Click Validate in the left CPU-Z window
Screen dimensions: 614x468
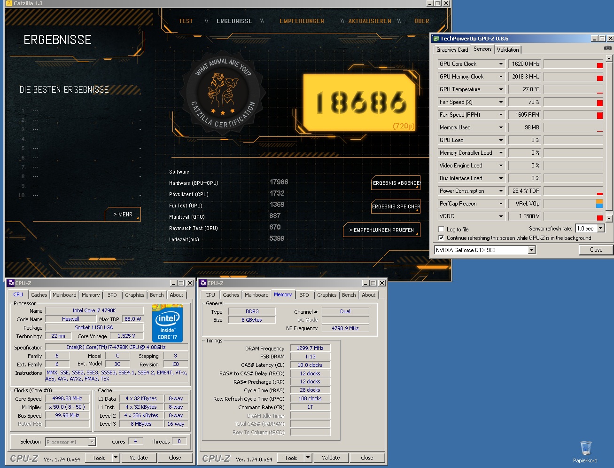tap(139, 458)
